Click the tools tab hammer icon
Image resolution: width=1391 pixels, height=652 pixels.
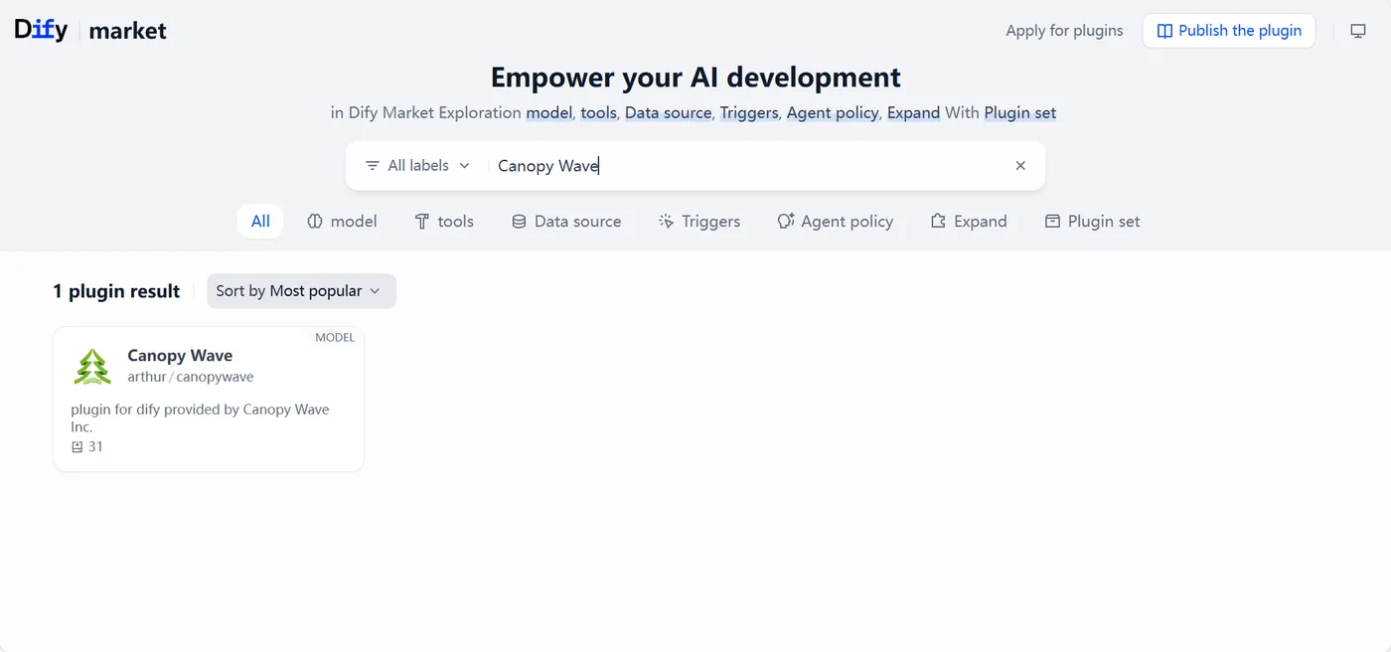422,222
